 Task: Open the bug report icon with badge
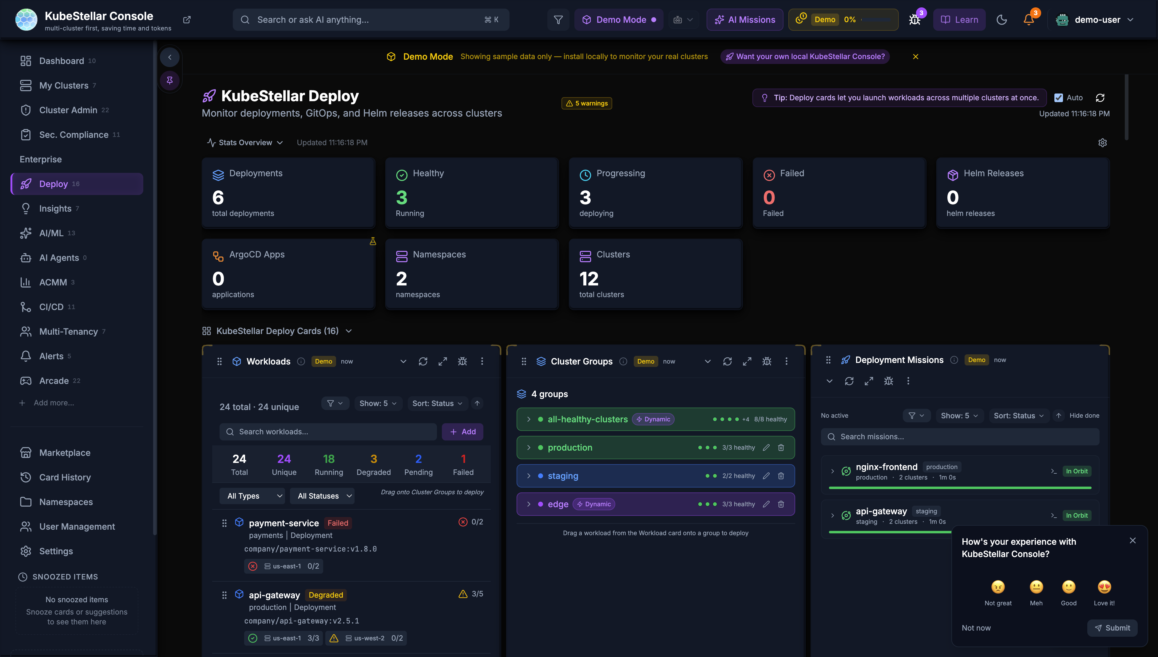pos(915,19)
